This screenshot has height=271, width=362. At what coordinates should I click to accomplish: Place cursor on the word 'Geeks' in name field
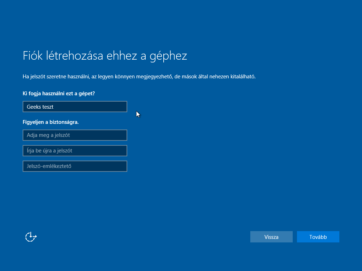pos(33,107)
